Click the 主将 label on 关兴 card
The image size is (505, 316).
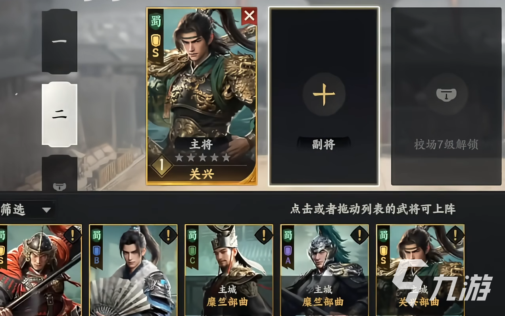202,145
